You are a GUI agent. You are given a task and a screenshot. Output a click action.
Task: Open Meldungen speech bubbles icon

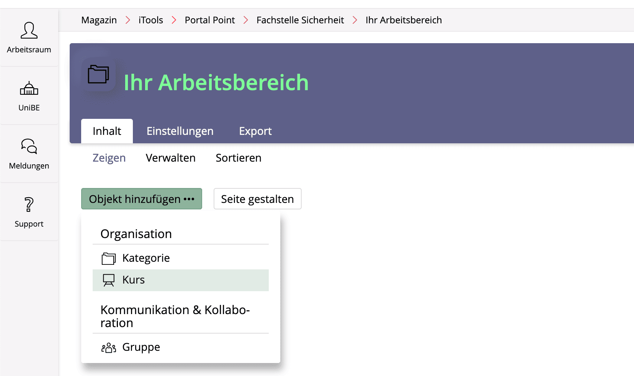29,146
